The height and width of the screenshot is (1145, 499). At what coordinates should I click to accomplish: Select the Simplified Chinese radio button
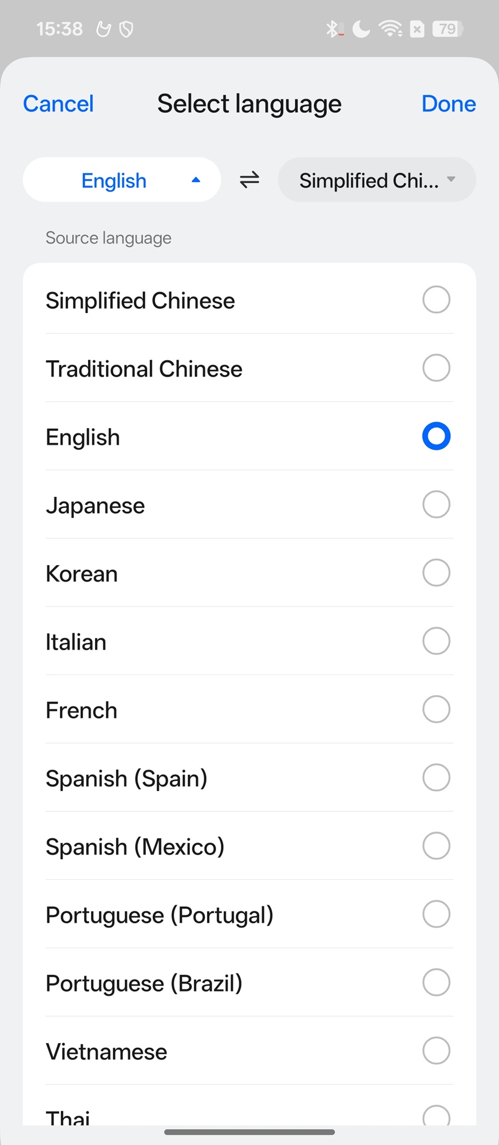coord(436,300)
